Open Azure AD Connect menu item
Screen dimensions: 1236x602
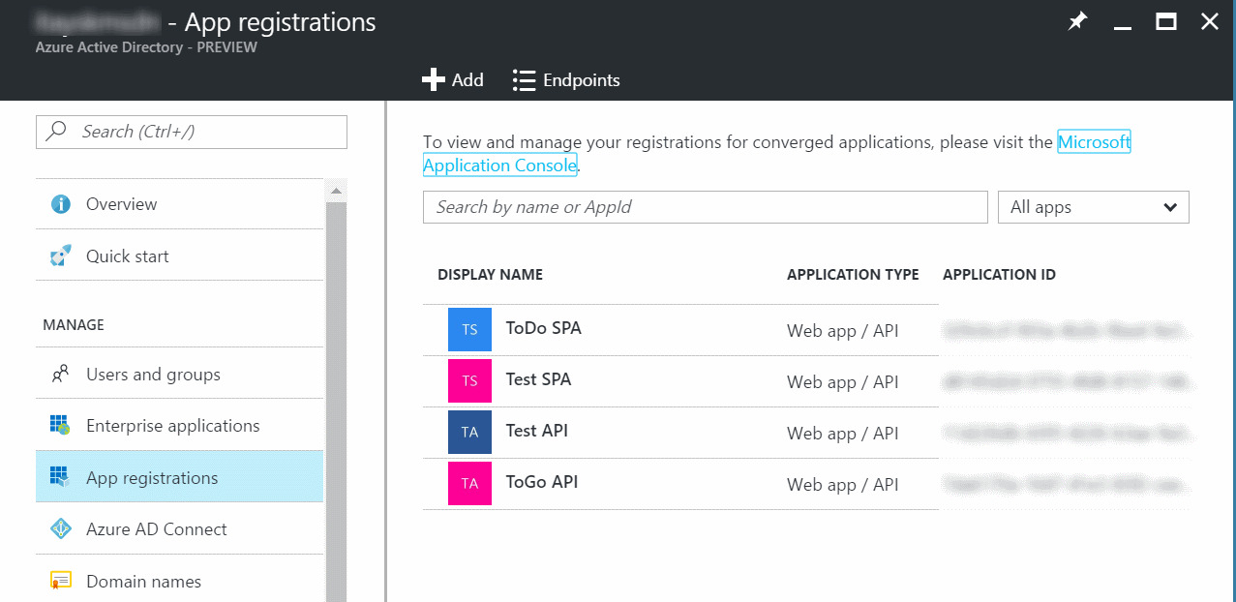[x=179, y=528]
